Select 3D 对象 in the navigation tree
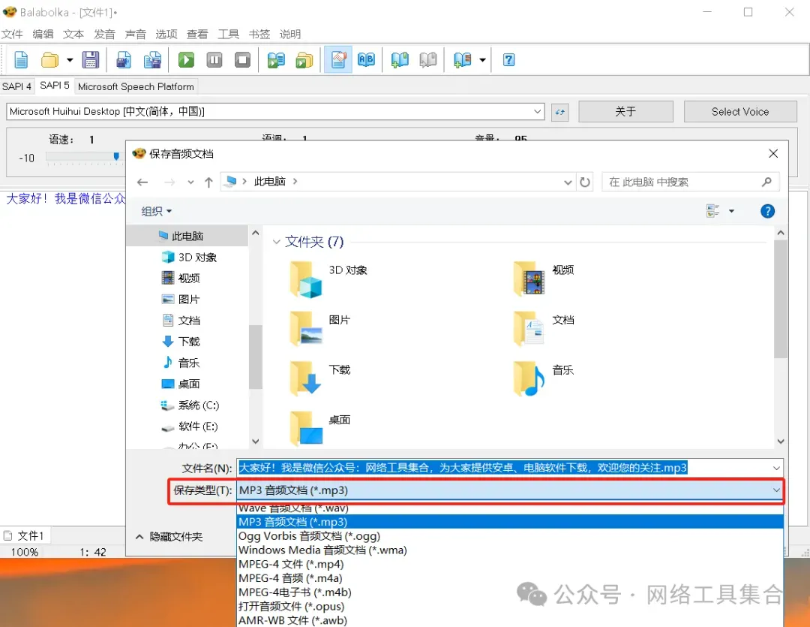The width and height of the screenshot is (810, 627). [196, 257]
